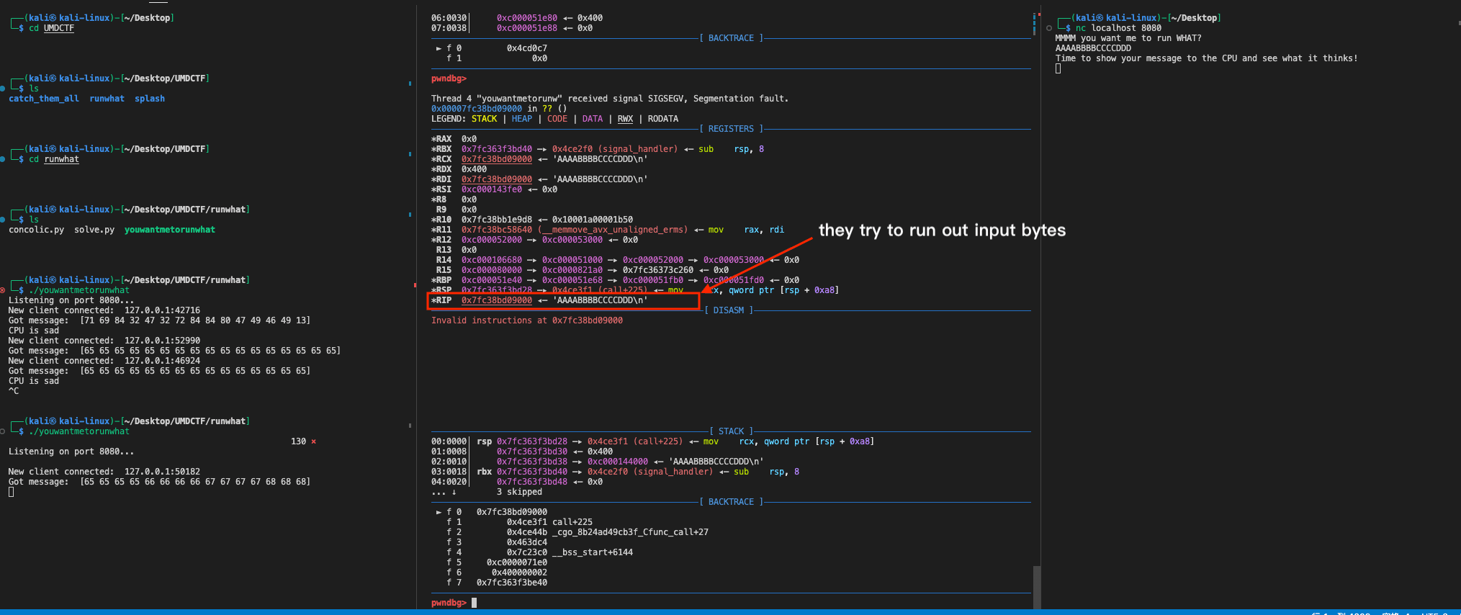The height and width of the screenshot is (615, 1461).
Task: Click '0x4cd0c7' in the upper backtrace
Action: click(x=527, y=48)
